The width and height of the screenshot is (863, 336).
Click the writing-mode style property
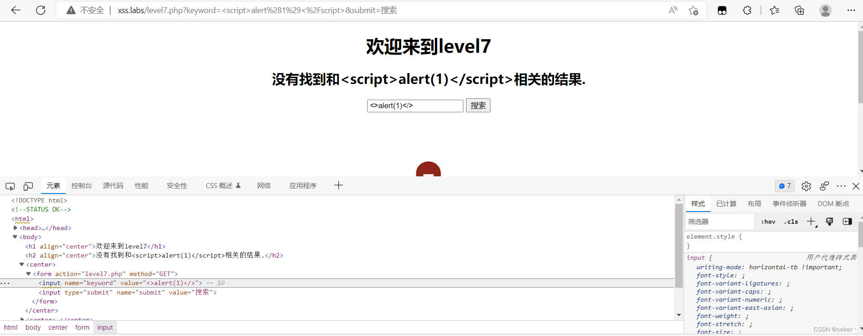769,267
